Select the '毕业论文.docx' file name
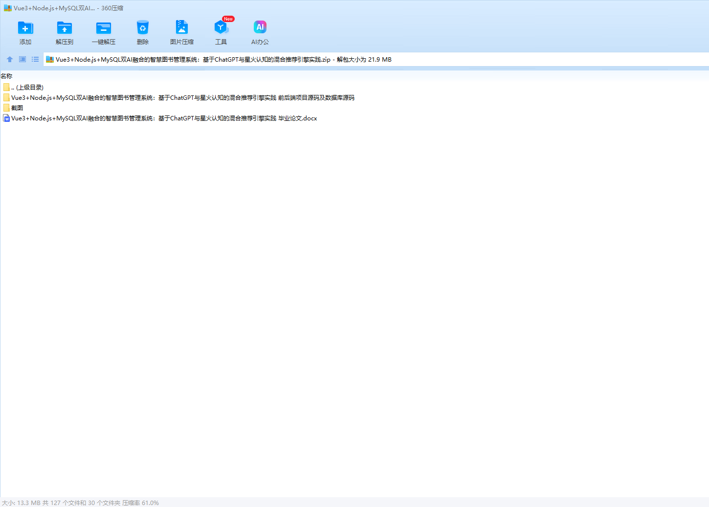Screen dimensions: 709x507 [164, 118]
